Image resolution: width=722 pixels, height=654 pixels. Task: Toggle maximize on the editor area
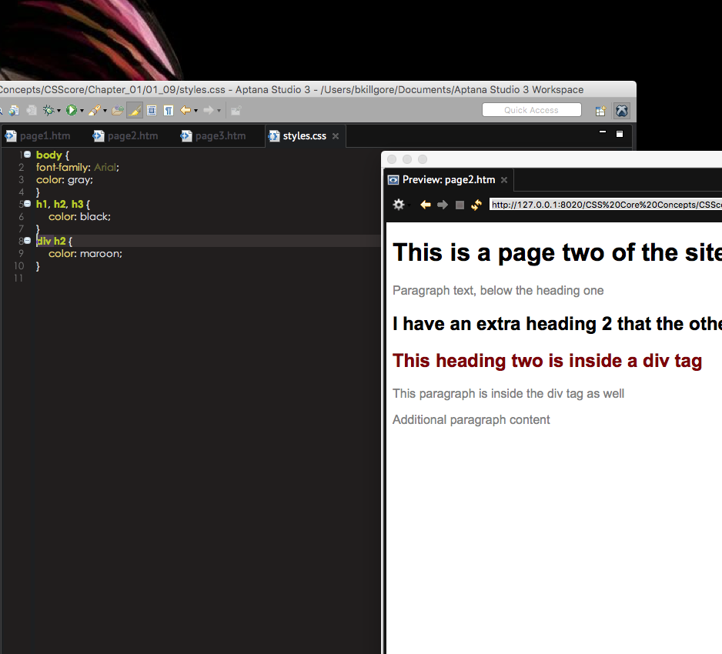pyautogui.click(x=620, y=132)
